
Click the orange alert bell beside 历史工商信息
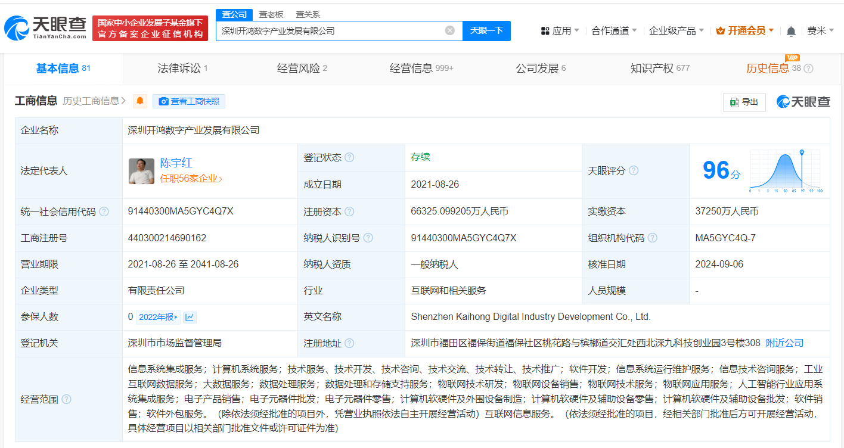[140, 101]
